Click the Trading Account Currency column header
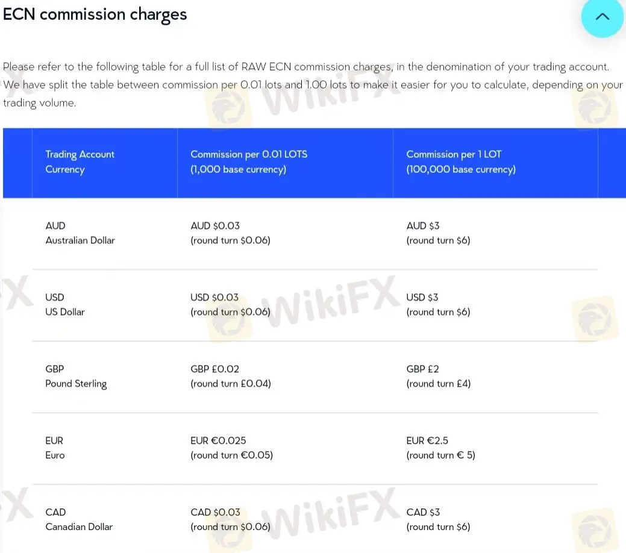 (80, 162)
